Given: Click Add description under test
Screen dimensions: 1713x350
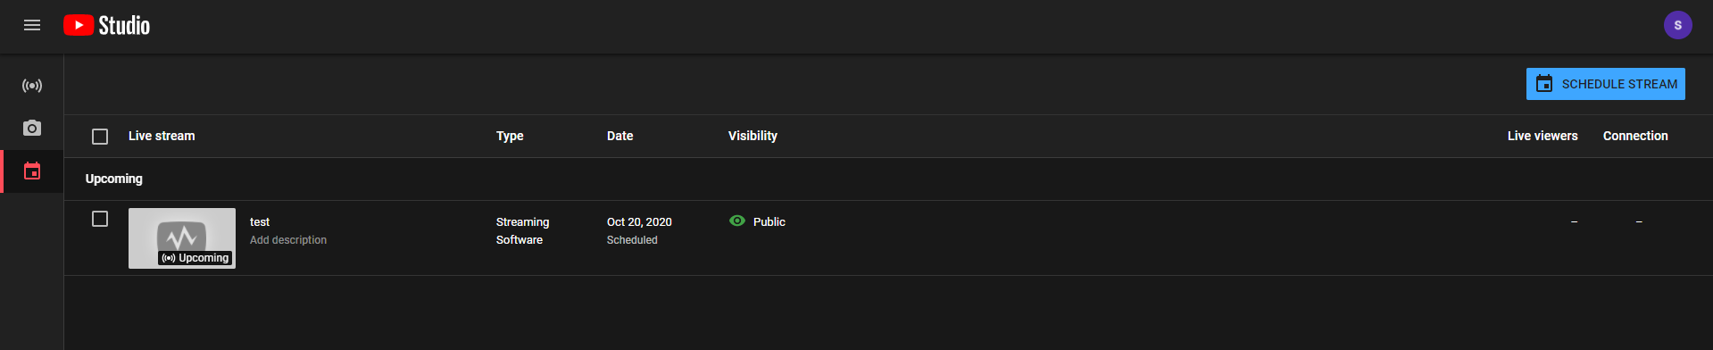Looking at the screenshot, I should [x=288, y=240].
